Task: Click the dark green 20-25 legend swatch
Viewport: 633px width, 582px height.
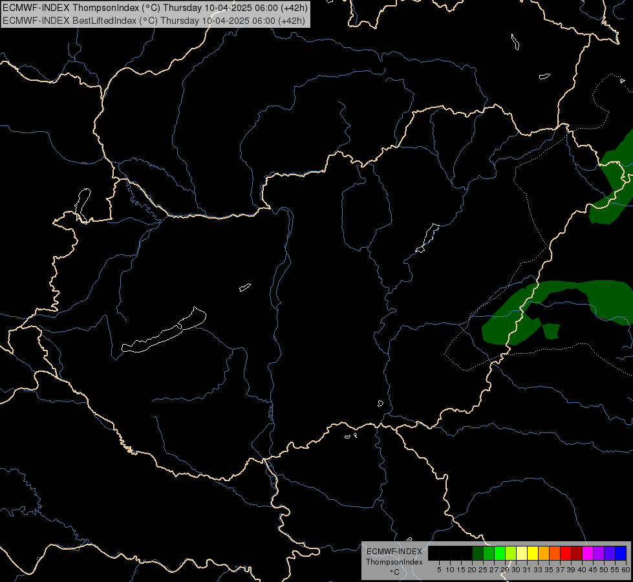Action: (x=478, y=553)
